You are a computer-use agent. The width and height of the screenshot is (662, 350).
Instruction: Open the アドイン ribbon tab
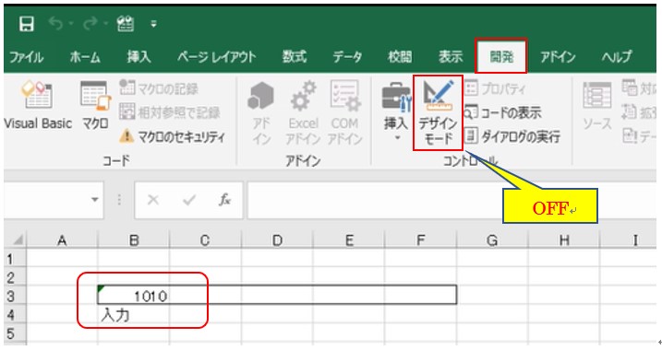(x=559, y=57)
